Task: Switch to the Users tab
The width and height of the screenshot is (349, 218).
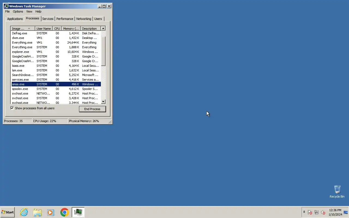Action: coord(98,19)
